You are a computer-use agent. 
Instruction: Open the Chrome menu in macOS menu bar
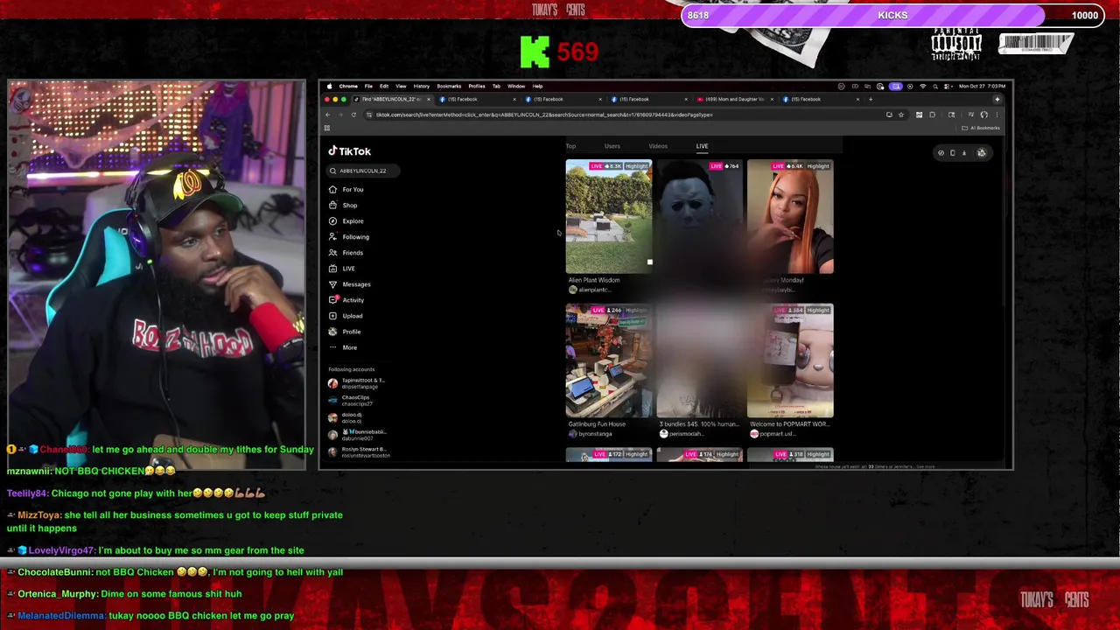pyautogui.click(x=348, y=86)
